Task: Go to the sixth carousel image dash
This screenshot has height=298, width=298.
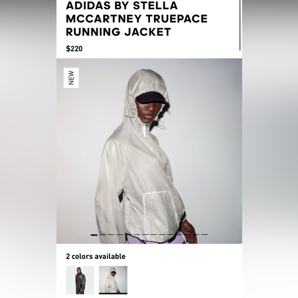Action: tap(137, 234)
